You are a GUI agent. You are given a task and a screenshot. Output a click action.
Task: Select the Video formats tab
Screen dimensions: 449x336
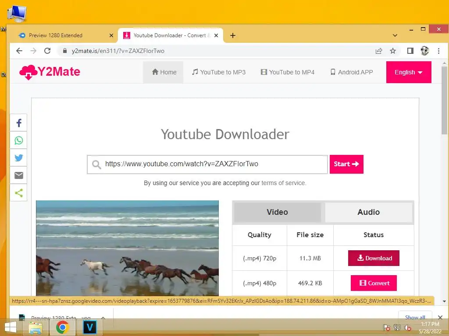[x=277, y=212]
